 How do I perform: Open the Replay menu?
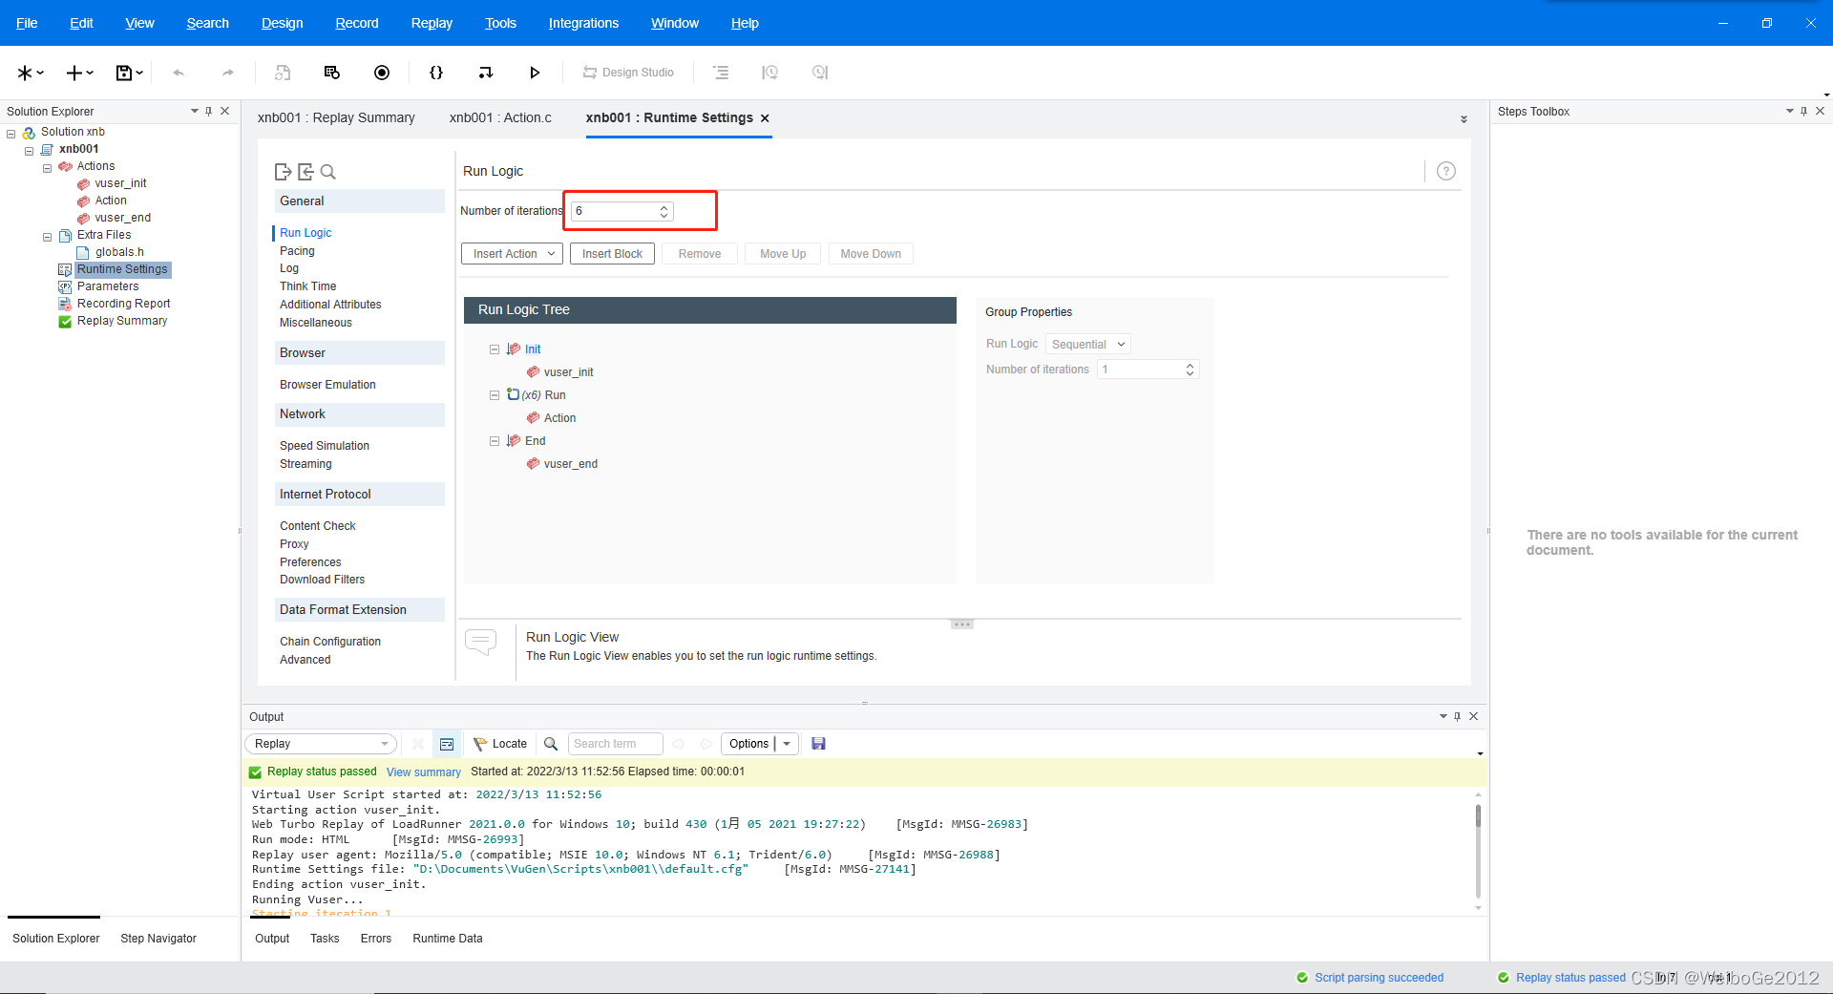(432, 23)
